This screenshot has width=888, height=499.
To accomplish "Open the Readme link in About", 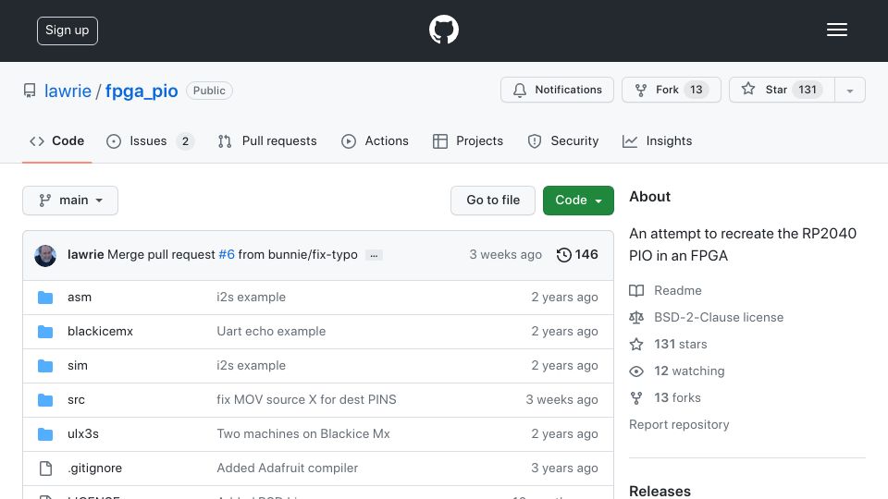I will coord(677,290).
